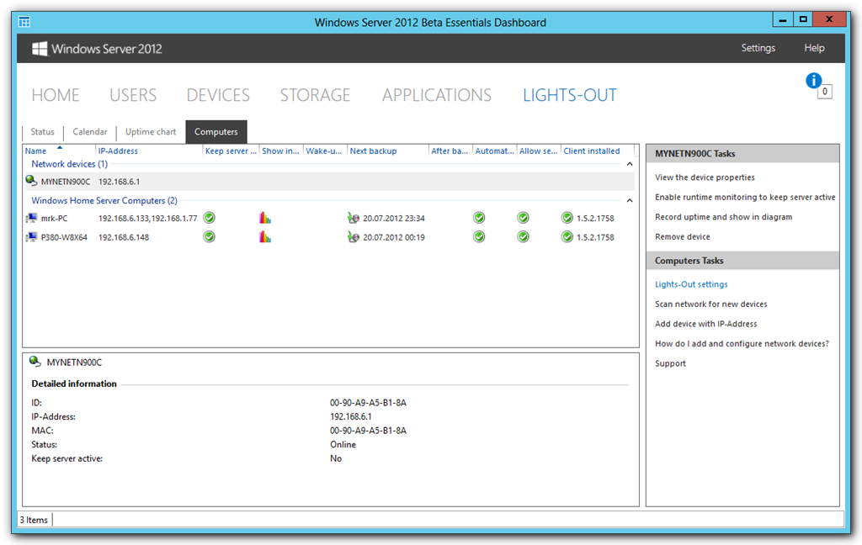Screen dimensions: 862x545
Task: Switch to the Uptime chart tab
Action: tap(151, 132)
